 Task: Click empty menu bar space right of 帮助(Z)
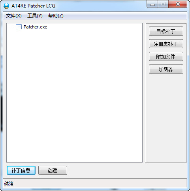point(125,16)
